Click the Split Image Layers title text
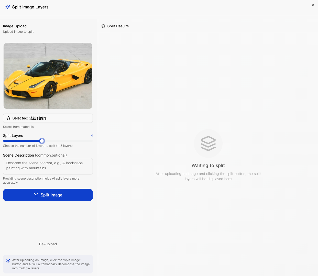Image resolution: width=318 pixels, height=276 pixels. 30,7
